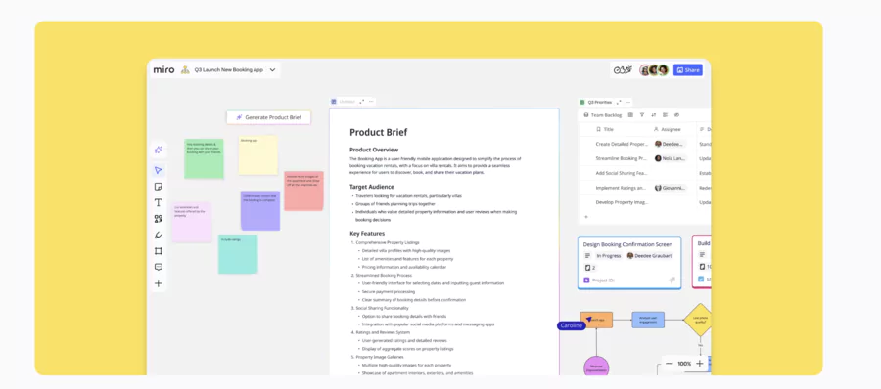Click the board icon beside Q3 Launch title
Image resolution: width=881 pixels, height=389 pixels.
[185, 70]
